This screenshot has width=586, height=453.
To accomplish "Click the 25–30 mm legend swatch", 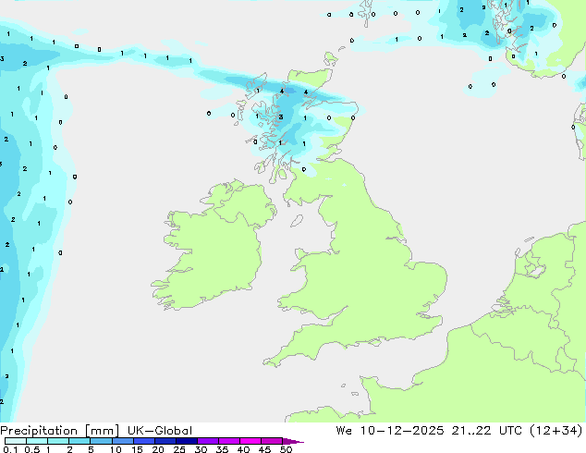I will (186, 441).
